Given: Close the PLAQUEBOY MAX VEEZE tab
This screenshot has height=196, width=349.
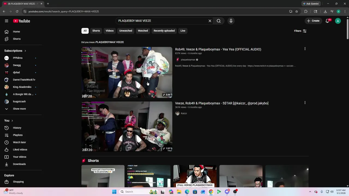Looking at the screenshot, I should click(x=41, y=4).
